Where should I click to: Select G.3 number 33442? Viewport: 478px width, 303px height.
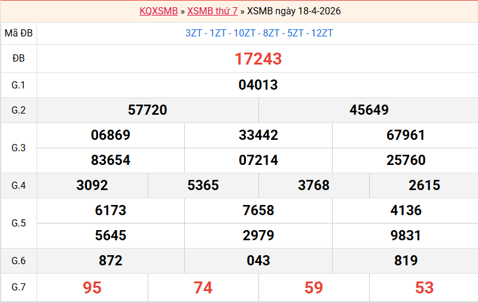(x=258, y=135)
